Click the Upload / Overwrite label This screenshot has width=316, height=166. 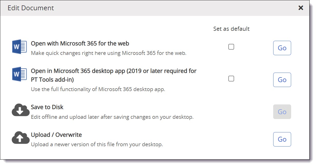56,135
